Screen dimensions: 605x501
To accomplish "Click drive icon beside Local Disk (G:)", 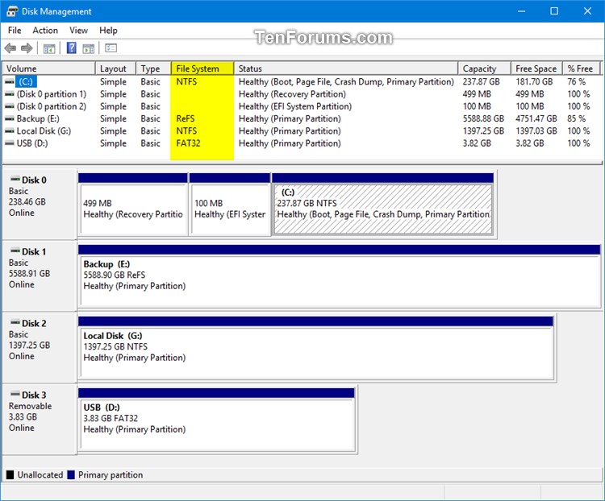I will [9, 131].
